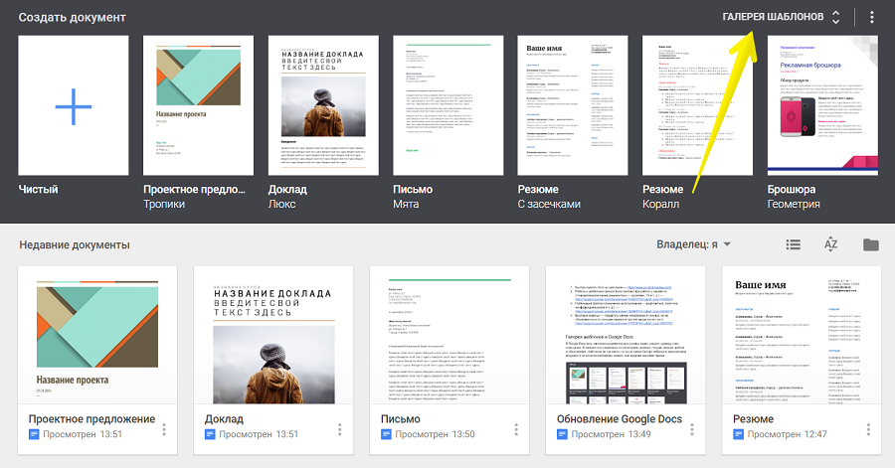Screen dimensions: 895x468
Task: Select the Резюме Коралл template
Action: 698,104
